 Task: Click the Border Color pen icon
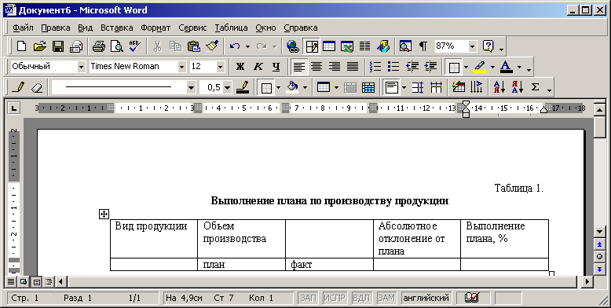tap(243, 87)
